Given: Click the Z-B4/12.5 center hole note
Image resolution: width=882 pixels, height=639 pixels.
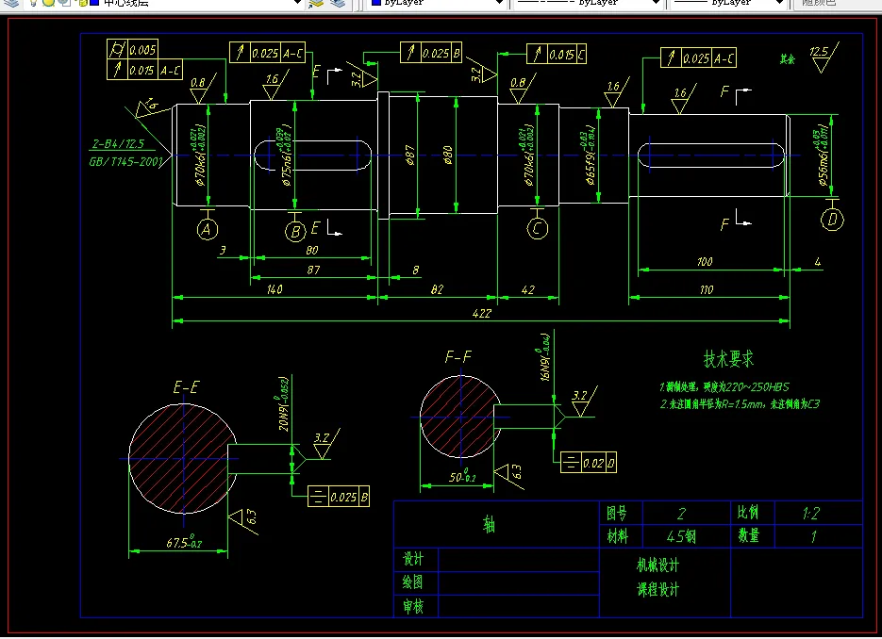Looking at the screenshot, I should (118, 144).
